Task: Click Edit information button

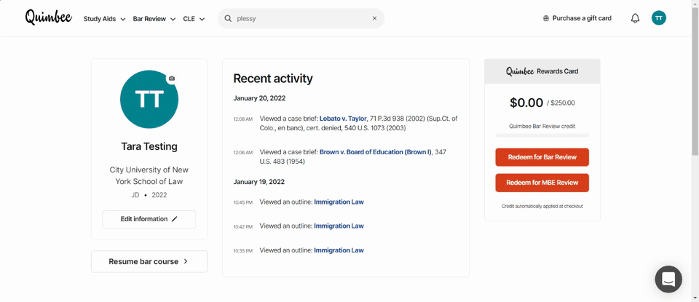Action: pyautogui.click(x=149, y=219)
